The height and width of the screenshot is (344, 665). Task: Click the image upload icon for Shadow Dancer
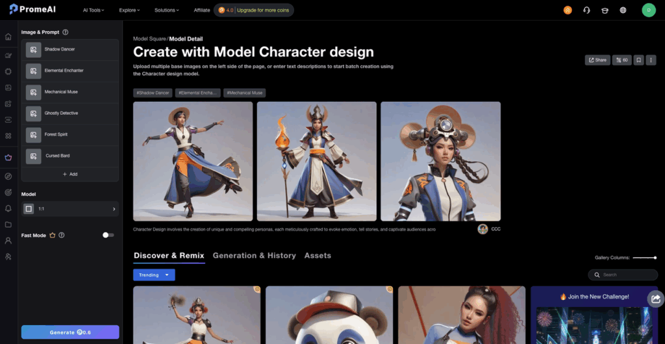tap(34, 49)
